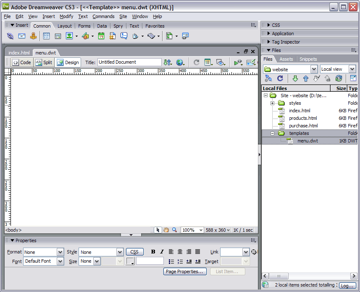Image resolution: width=360 pixels, height=292 pixels.
Task: Click the Validate Markup icon
Action: click(238, 62)
